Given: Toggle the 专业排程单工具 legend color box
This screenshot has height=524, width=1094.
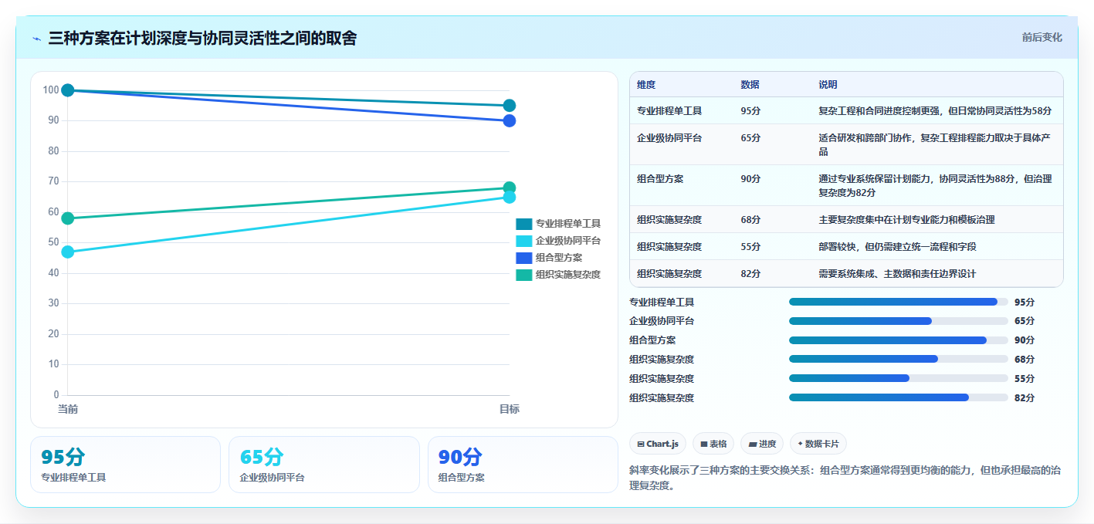Looking at the screenshot, I should (x=524, y=224).
